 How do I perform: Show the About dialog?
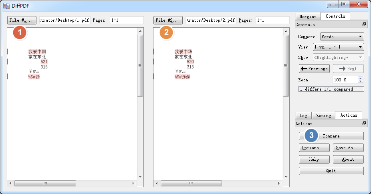coord(348,159)
